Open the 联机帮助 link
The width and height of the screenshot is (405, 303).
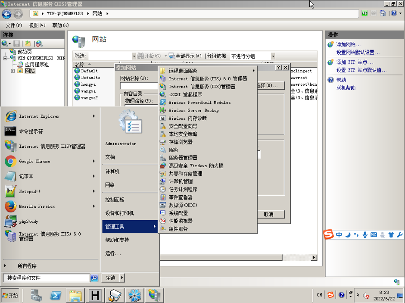[346, 88]
